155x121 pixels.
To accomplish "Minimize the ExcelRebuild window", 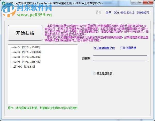I will pyautogui.click(x=134, y=2).
